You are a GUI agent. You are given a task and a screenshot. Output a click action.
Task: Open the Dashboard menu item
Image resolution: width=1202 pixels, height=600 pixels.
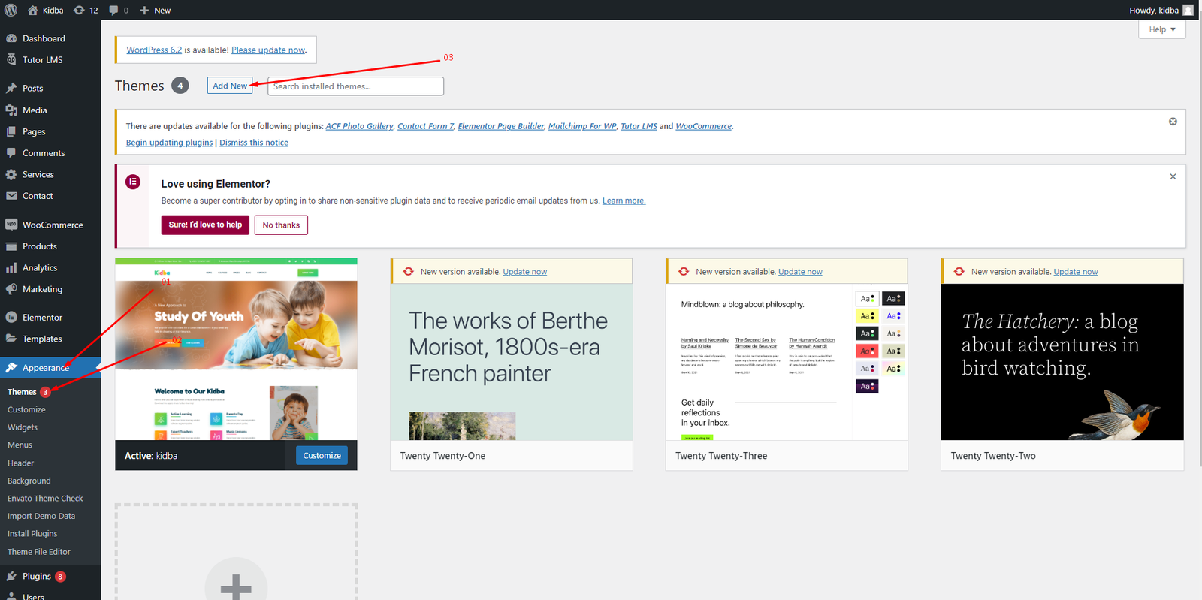[44, 38]
